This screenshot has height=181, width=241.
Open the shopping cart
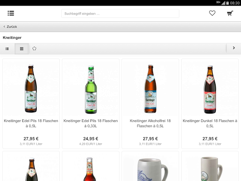(x=230, y=13)
